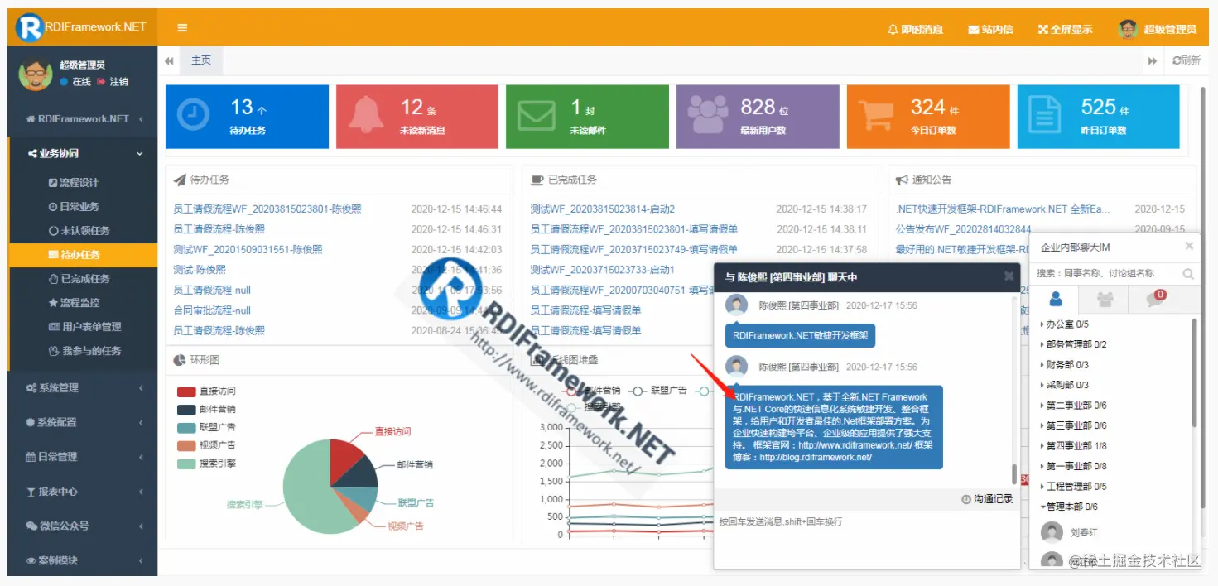Click the bell icon on 未读新消息 card
1218x586 pixels.
coord(365,115)
